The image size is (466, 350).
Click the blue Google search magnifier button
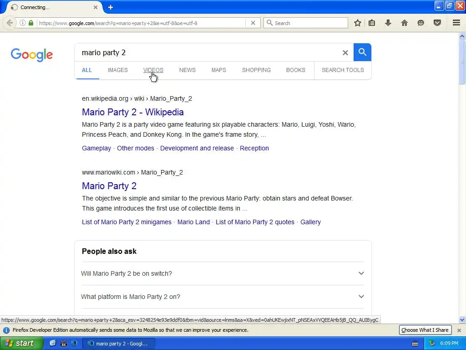(362, 52)
